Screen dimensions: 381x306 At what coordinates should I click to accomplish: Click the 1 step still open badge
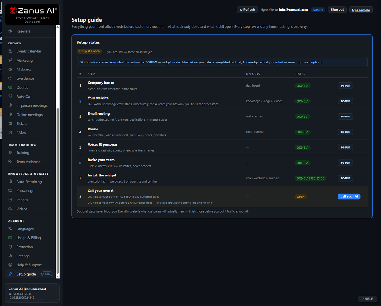coord(89,51)
